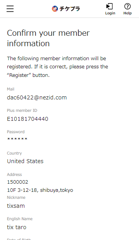Click the チケプラ logo
The width and height of the screenshot is (139, 240).
coord(66,9)
